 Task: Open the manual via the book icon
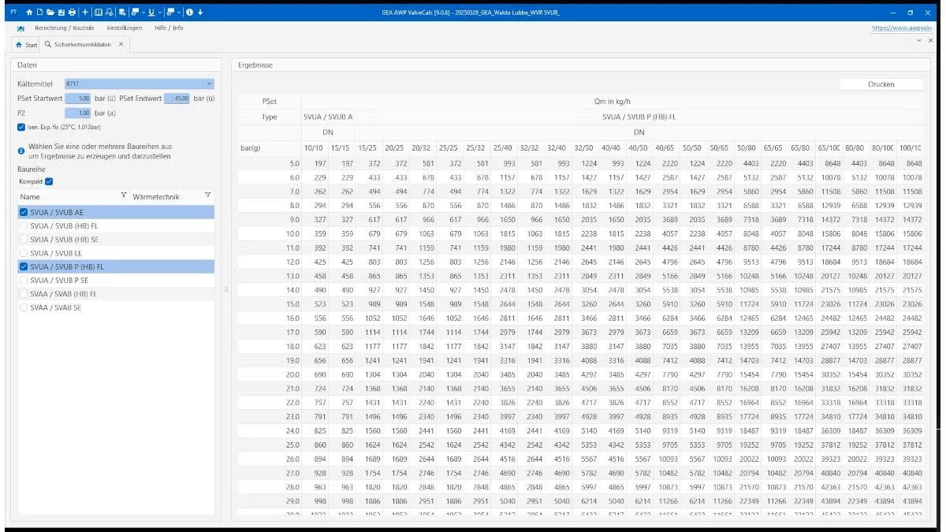[99, 12]
